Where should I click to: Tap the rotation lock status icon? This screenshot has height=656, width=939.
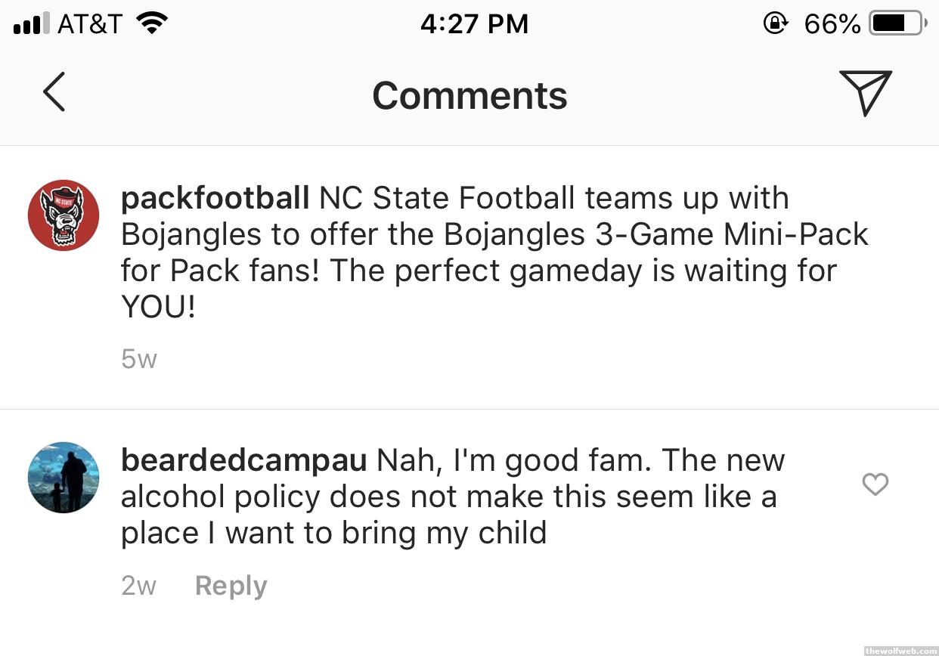775,23
